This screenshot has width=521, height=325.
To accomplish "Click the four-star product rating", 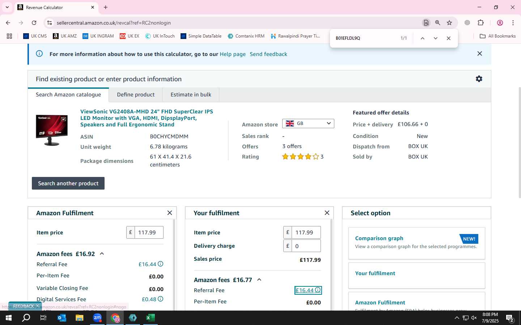I will point(300,157).
